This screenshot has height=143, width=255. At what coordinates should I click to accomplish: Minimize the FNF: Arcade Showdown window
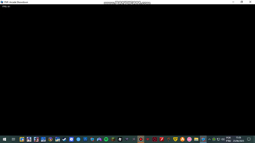(233, 2)
